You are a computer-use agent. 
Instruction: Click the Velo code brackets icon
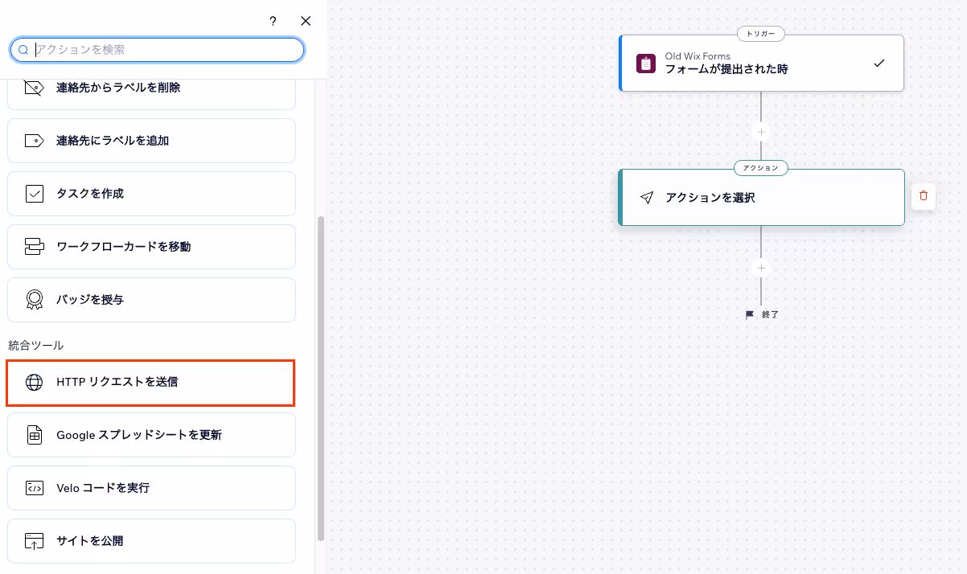click(x=34, y=488)
